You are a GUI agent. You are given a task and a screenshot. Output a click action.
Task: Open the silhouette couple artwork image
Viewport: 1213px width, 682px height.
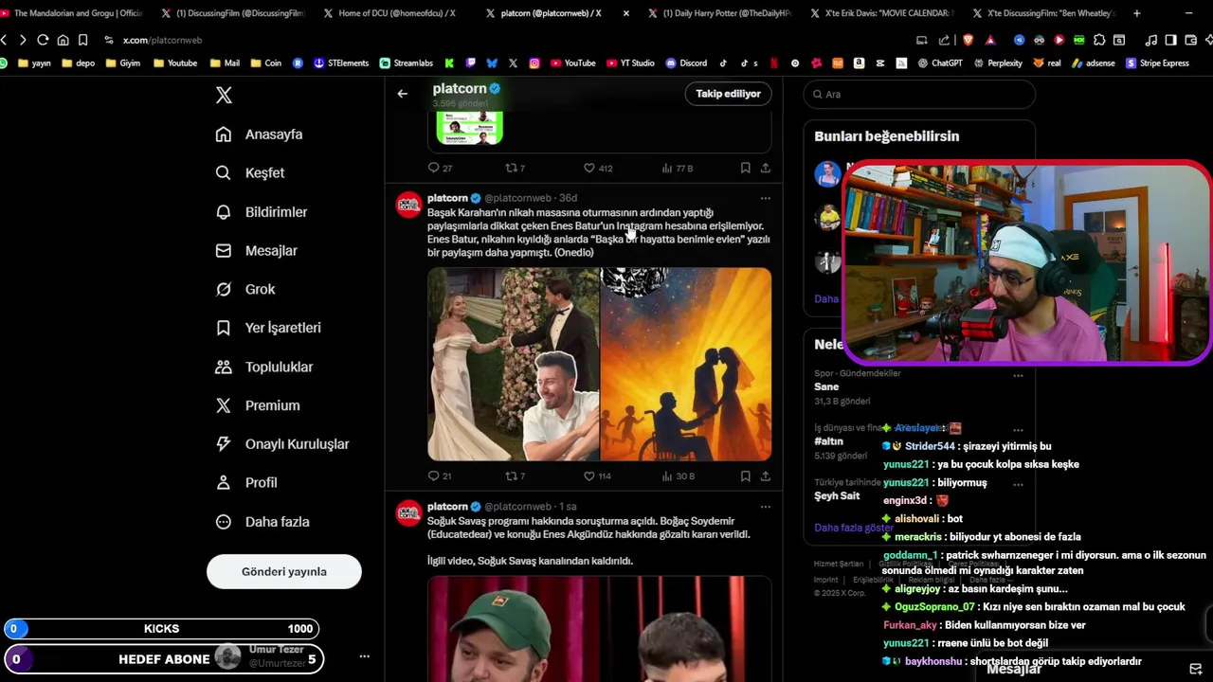686,364
